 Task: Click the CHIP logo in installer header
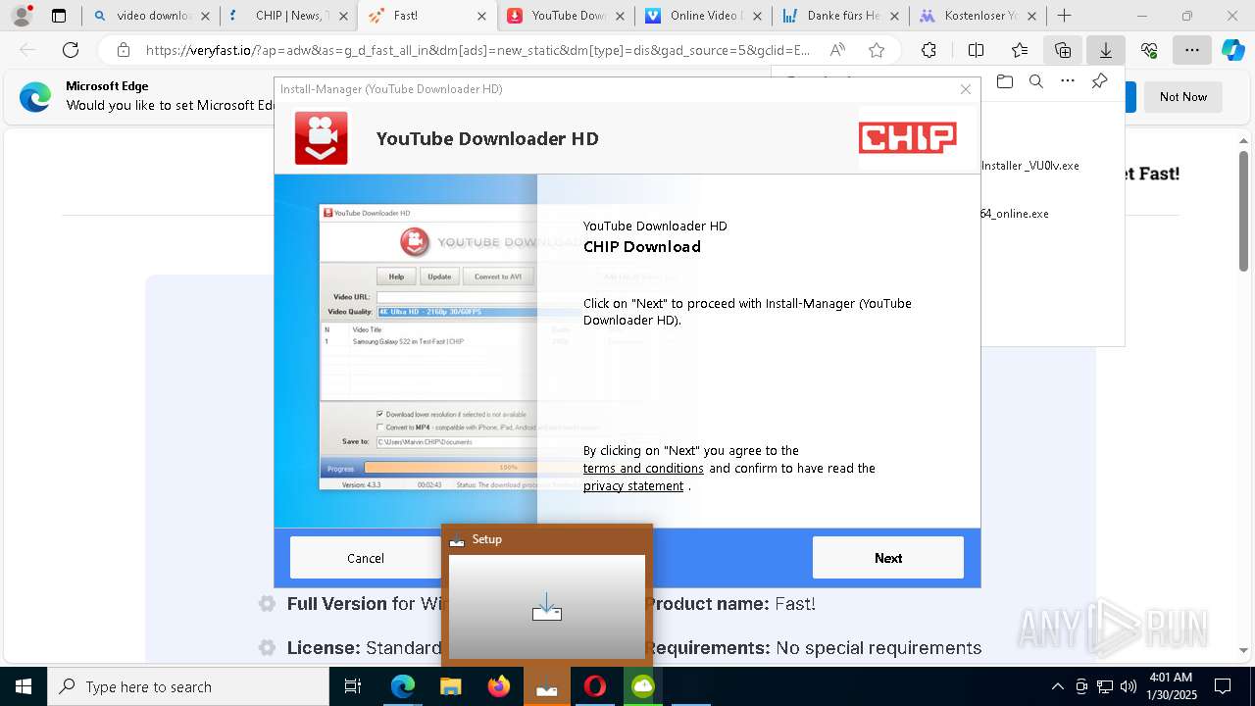[907, 138]
